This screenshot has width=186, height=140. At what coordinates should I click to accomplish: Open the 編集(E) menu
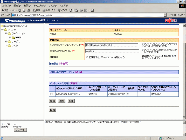click(17, 5)
